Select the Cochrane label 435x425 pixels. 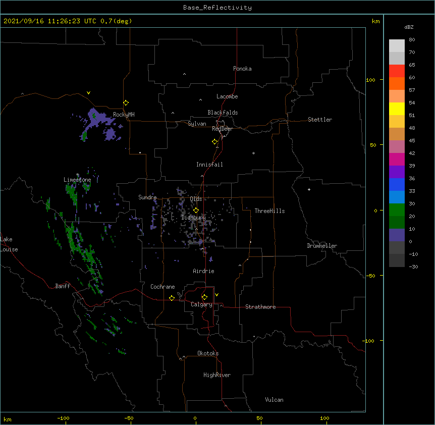pyautogui.click(x=162, y=287)
